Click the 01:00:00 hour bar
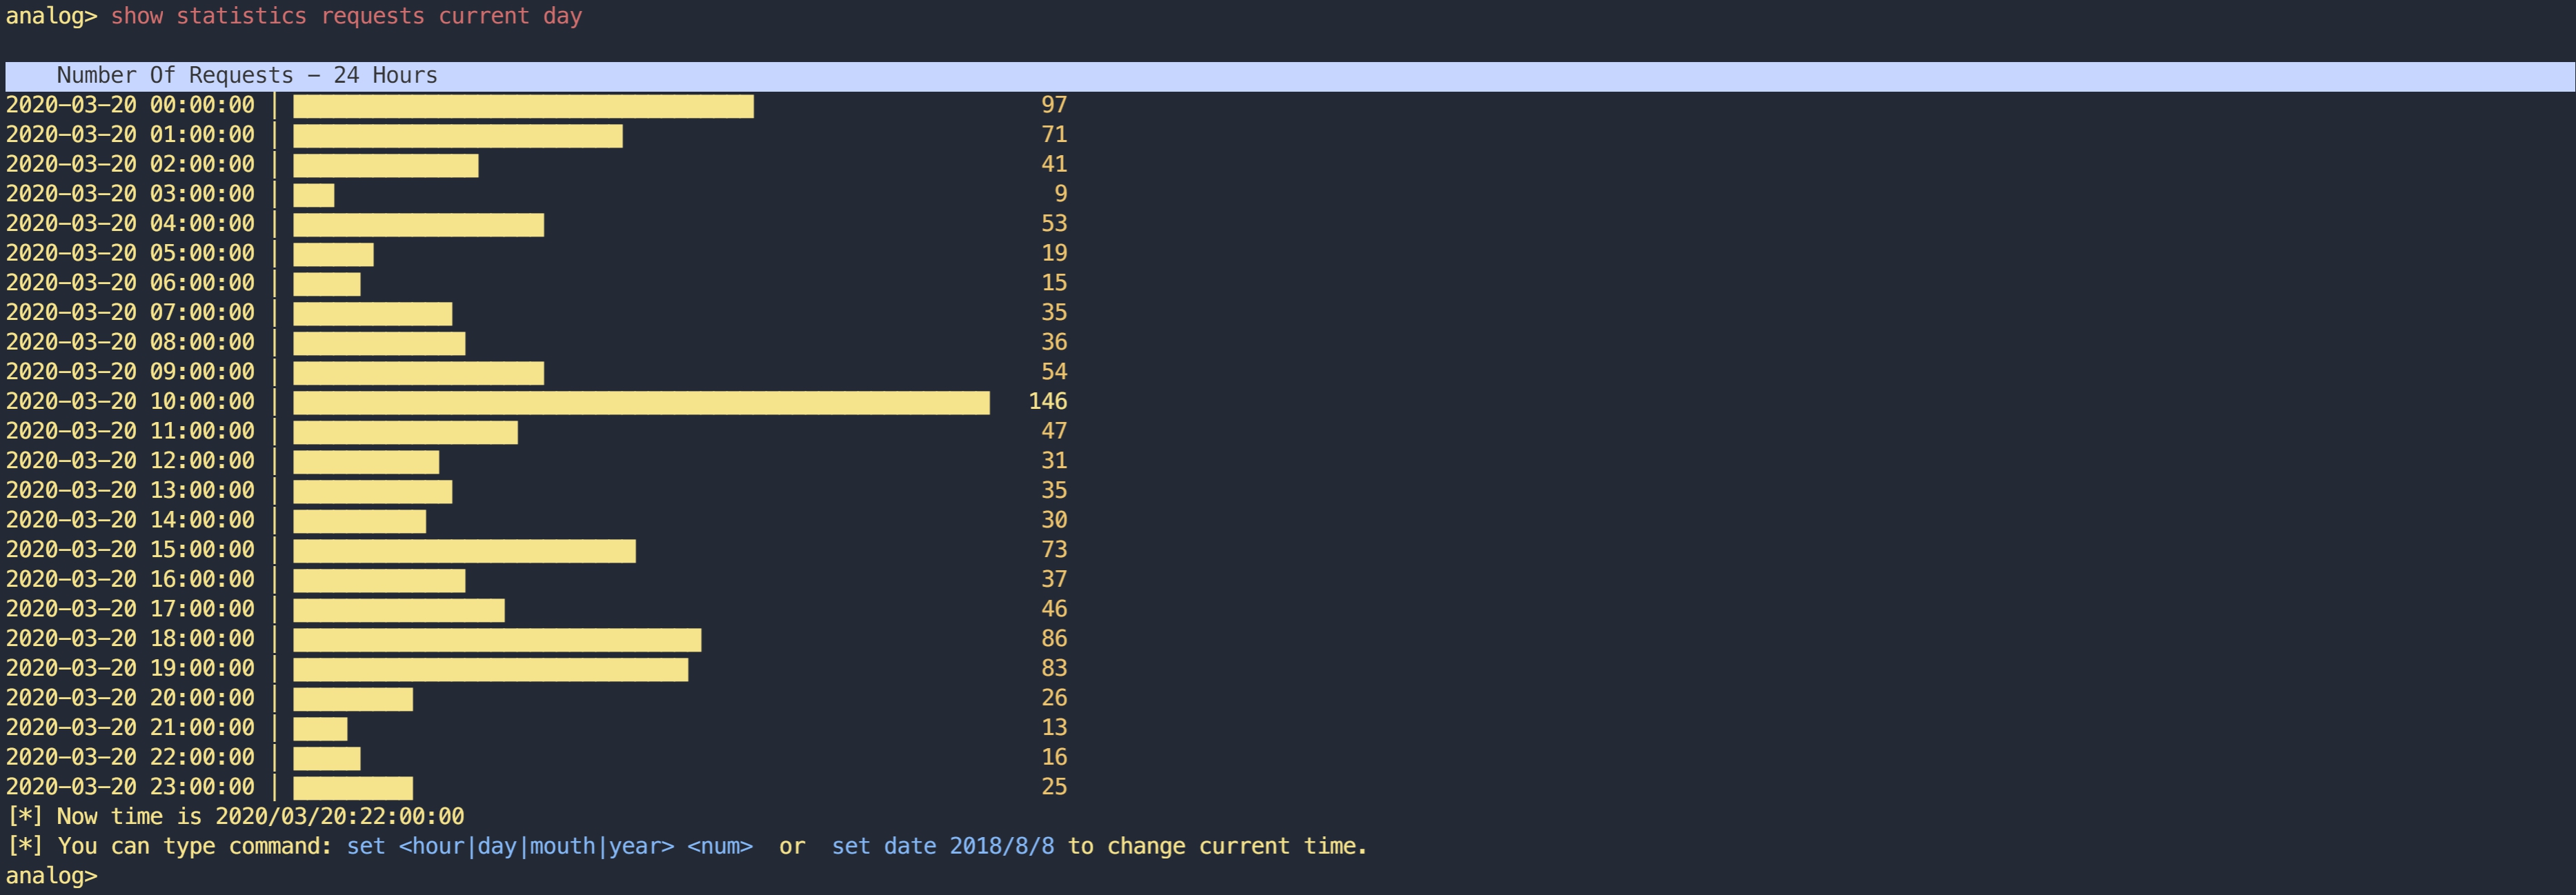The image size is (2576, 895). pos(457,136)
